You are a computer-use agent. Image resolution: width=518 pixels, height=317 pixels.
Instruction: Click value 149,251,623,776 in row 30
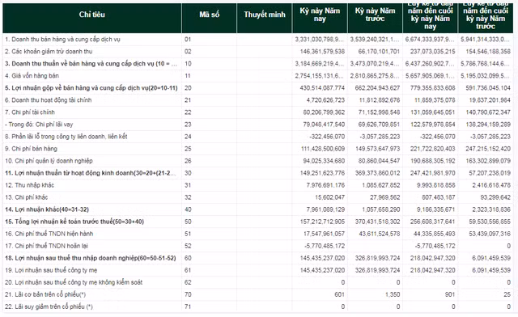(x=322, y=173)
